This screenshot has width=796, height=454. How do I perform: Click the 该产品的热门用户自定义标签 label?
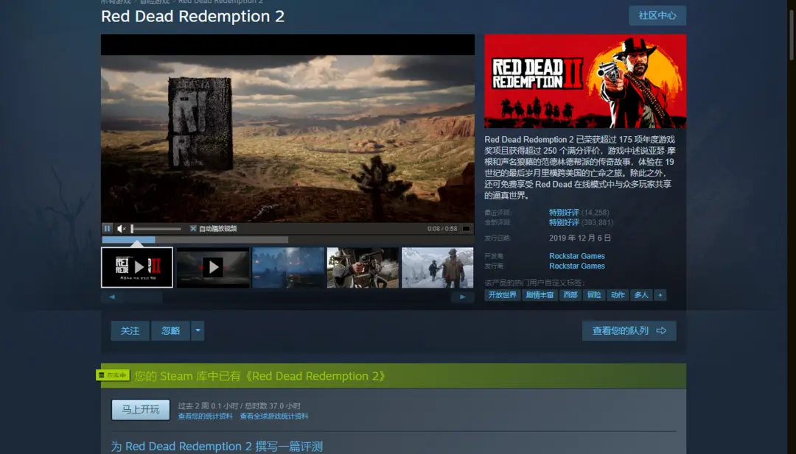534,283
